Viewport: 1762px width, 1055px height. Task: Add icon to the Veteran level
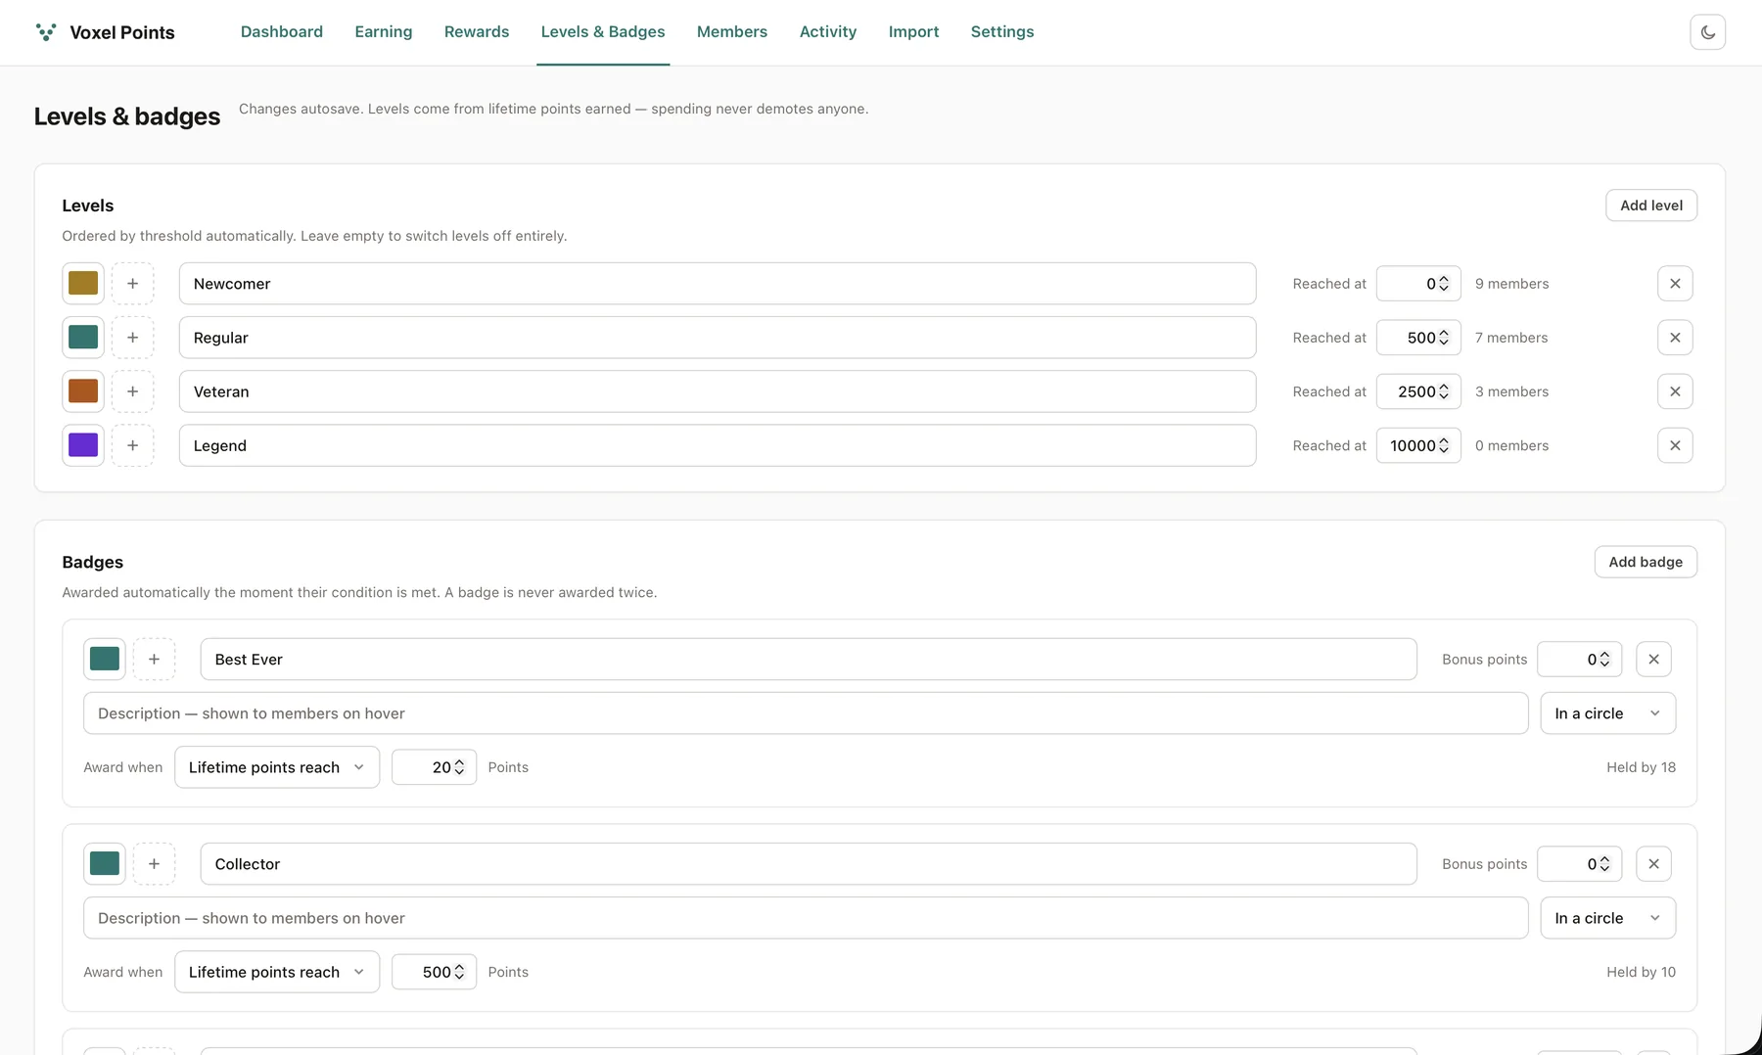(x=132, y=391)
